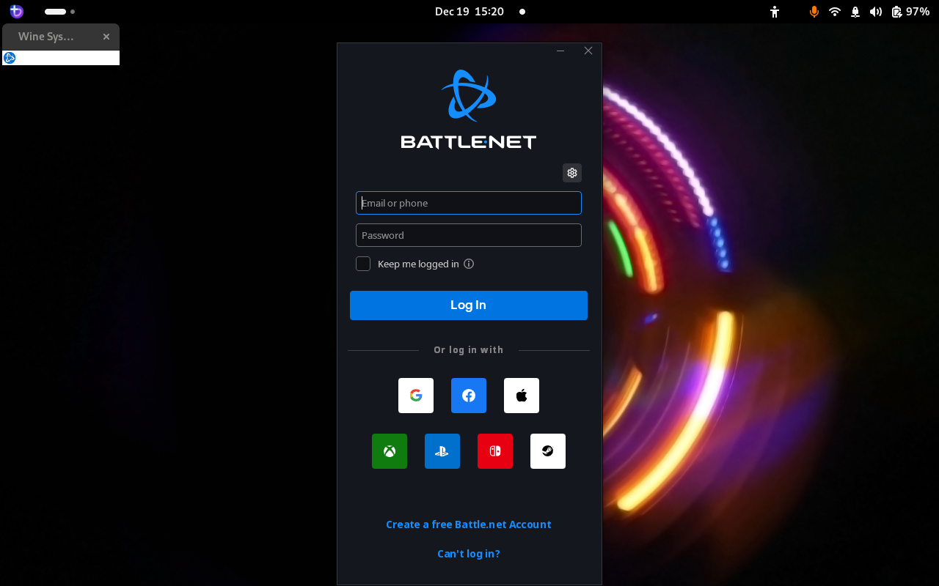Viewport: 939px width, 586px height.
Task: Log in with Nintendo Switch
Action: pos(495,450)
